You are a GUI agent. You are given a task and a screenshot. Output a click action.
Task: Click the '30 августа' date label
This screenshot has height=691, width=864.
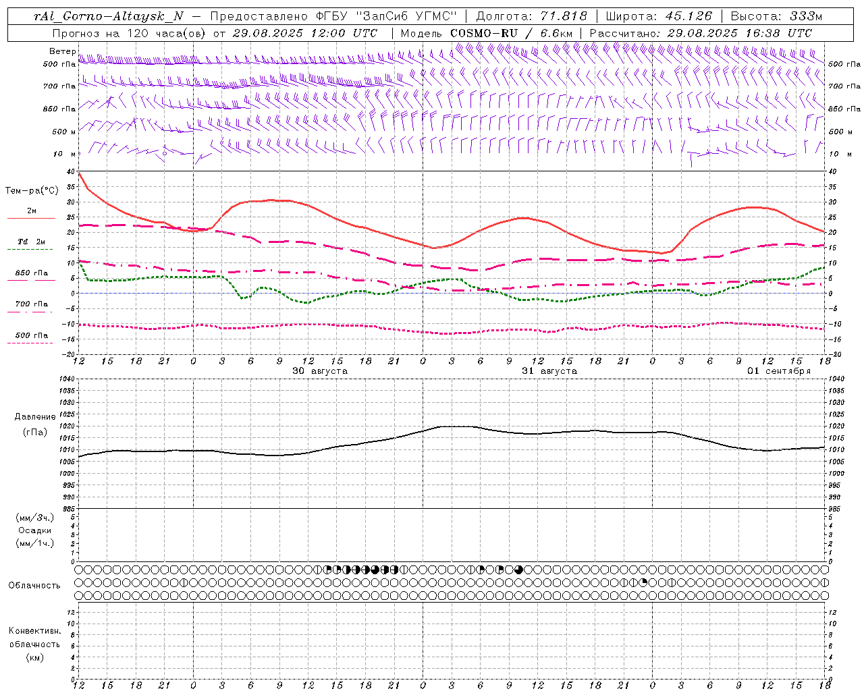pyautogui.click(x=320, y=371)
